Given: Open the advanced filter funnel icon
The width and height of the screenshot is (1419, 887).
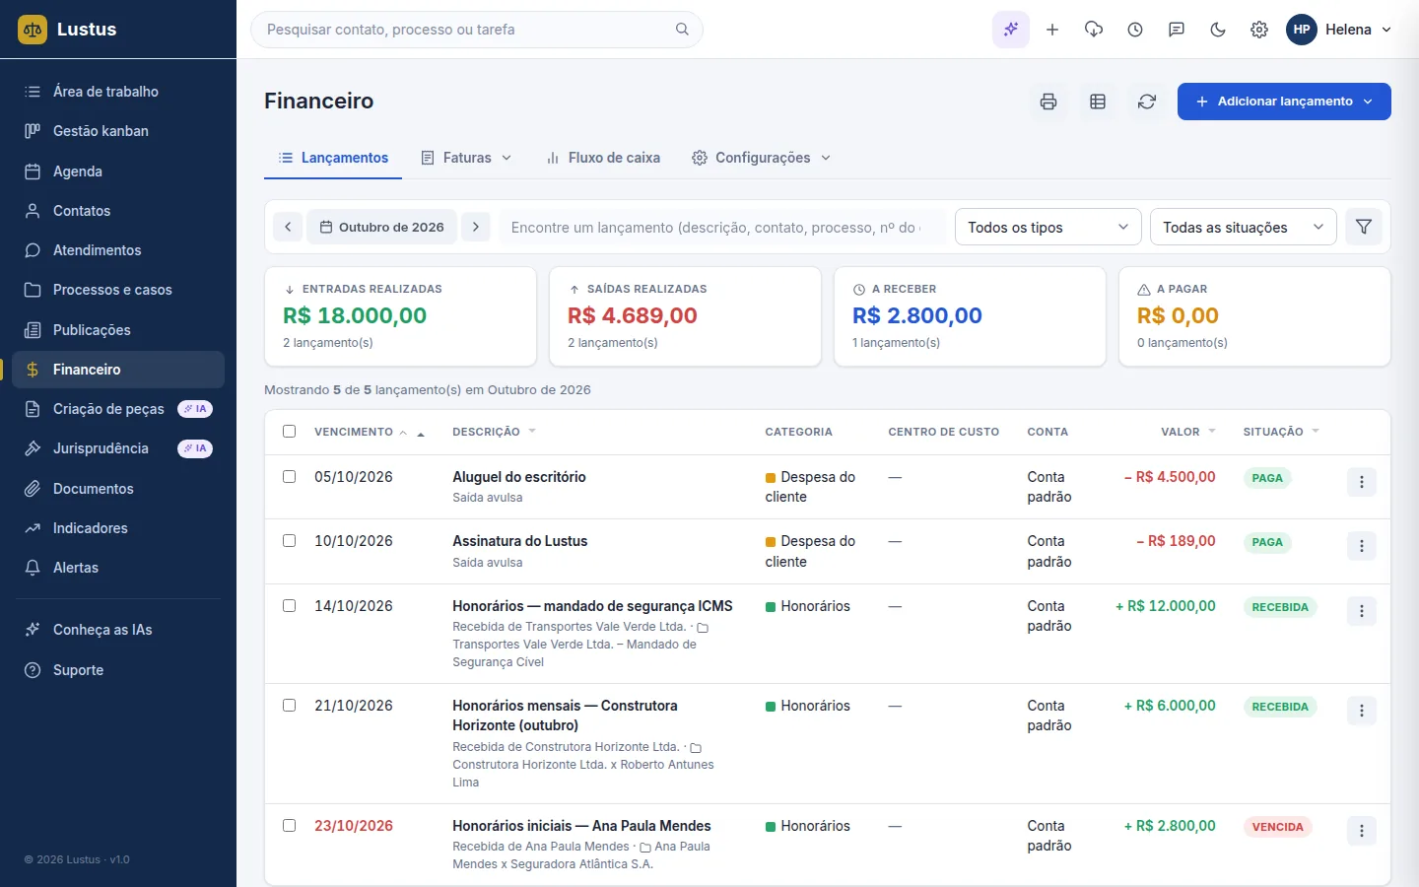Looking at the screenshot, I should pyautogui.click(x=1364, y=227).
